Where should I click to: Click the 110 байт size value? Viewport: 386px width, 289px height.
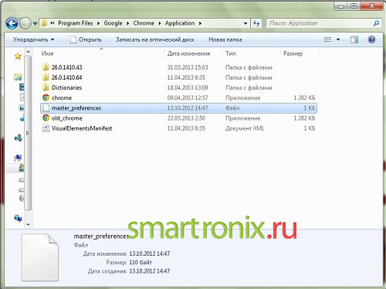pyautogui.click(x=141, y=263)
